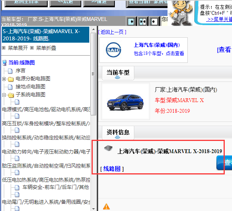Viewport: 232px width, 211px height.
Task: Click the blue 查看 button in 资料信息
Action: (224, 163)
